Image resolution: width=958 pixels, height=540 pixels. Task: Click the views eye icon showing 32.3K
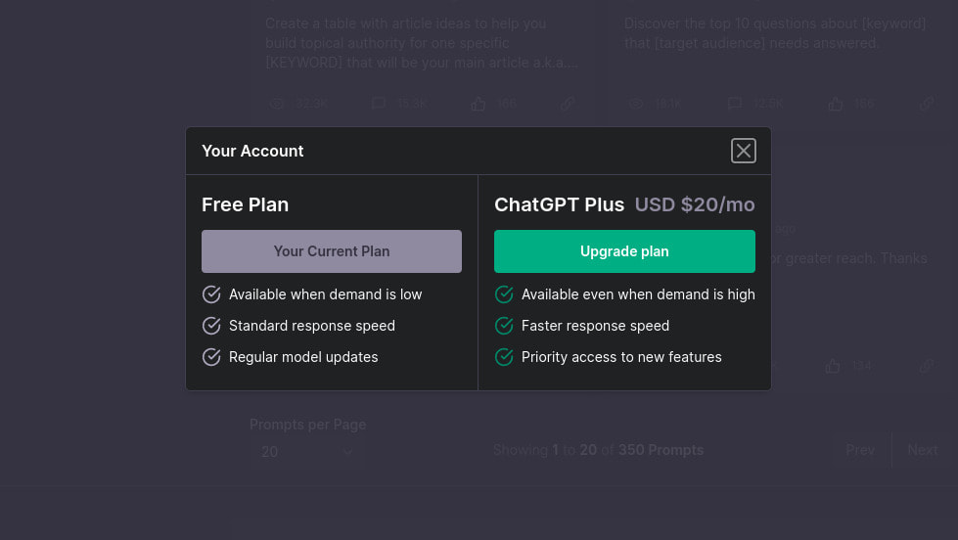[277, 104]
